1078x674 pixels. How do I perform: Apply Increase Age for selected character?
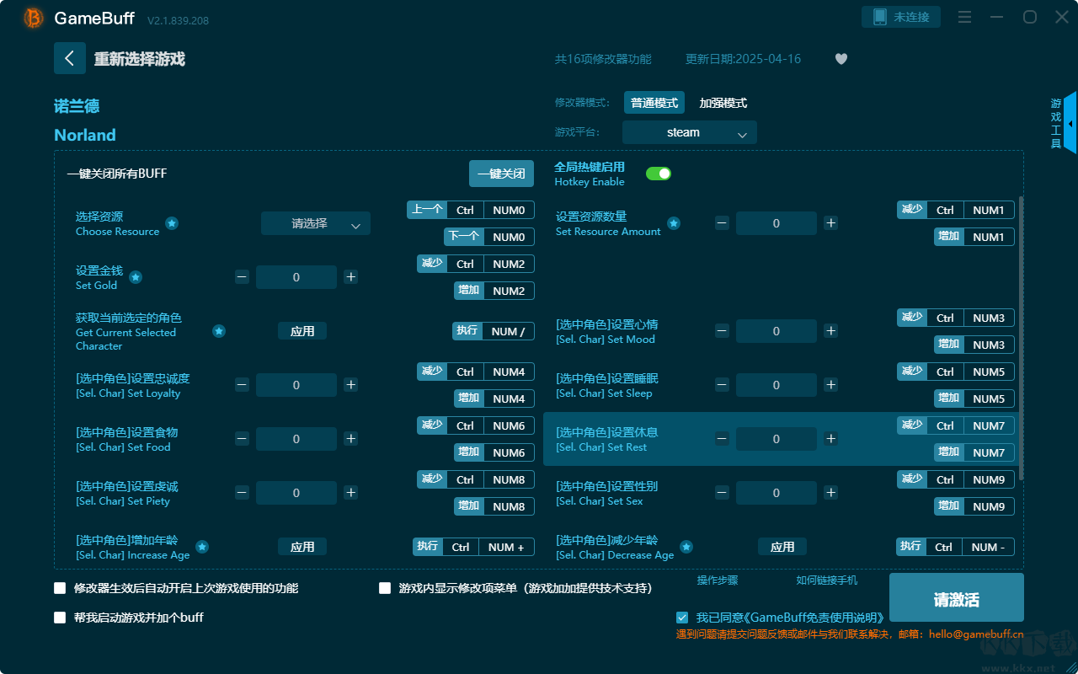(x=302, y=547)
